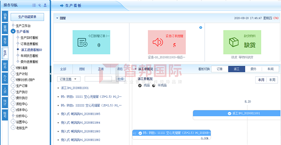The image size is (281, 145).
Task: Expand the 生产执行 tree node
Action: pyautogui.click(x=13, y=92)
